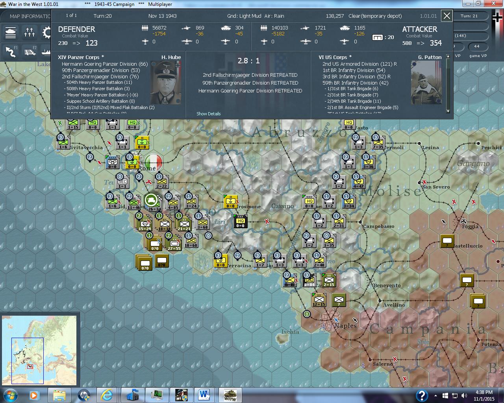Open the gear settings toolbar icon
The height and width of the screenshot is (403, 504).
pos(47,32)
